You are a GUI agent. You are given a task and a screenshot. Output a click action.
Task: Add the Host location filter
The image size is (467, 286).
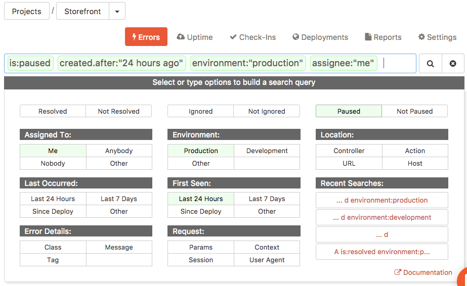tap(415, 163)
